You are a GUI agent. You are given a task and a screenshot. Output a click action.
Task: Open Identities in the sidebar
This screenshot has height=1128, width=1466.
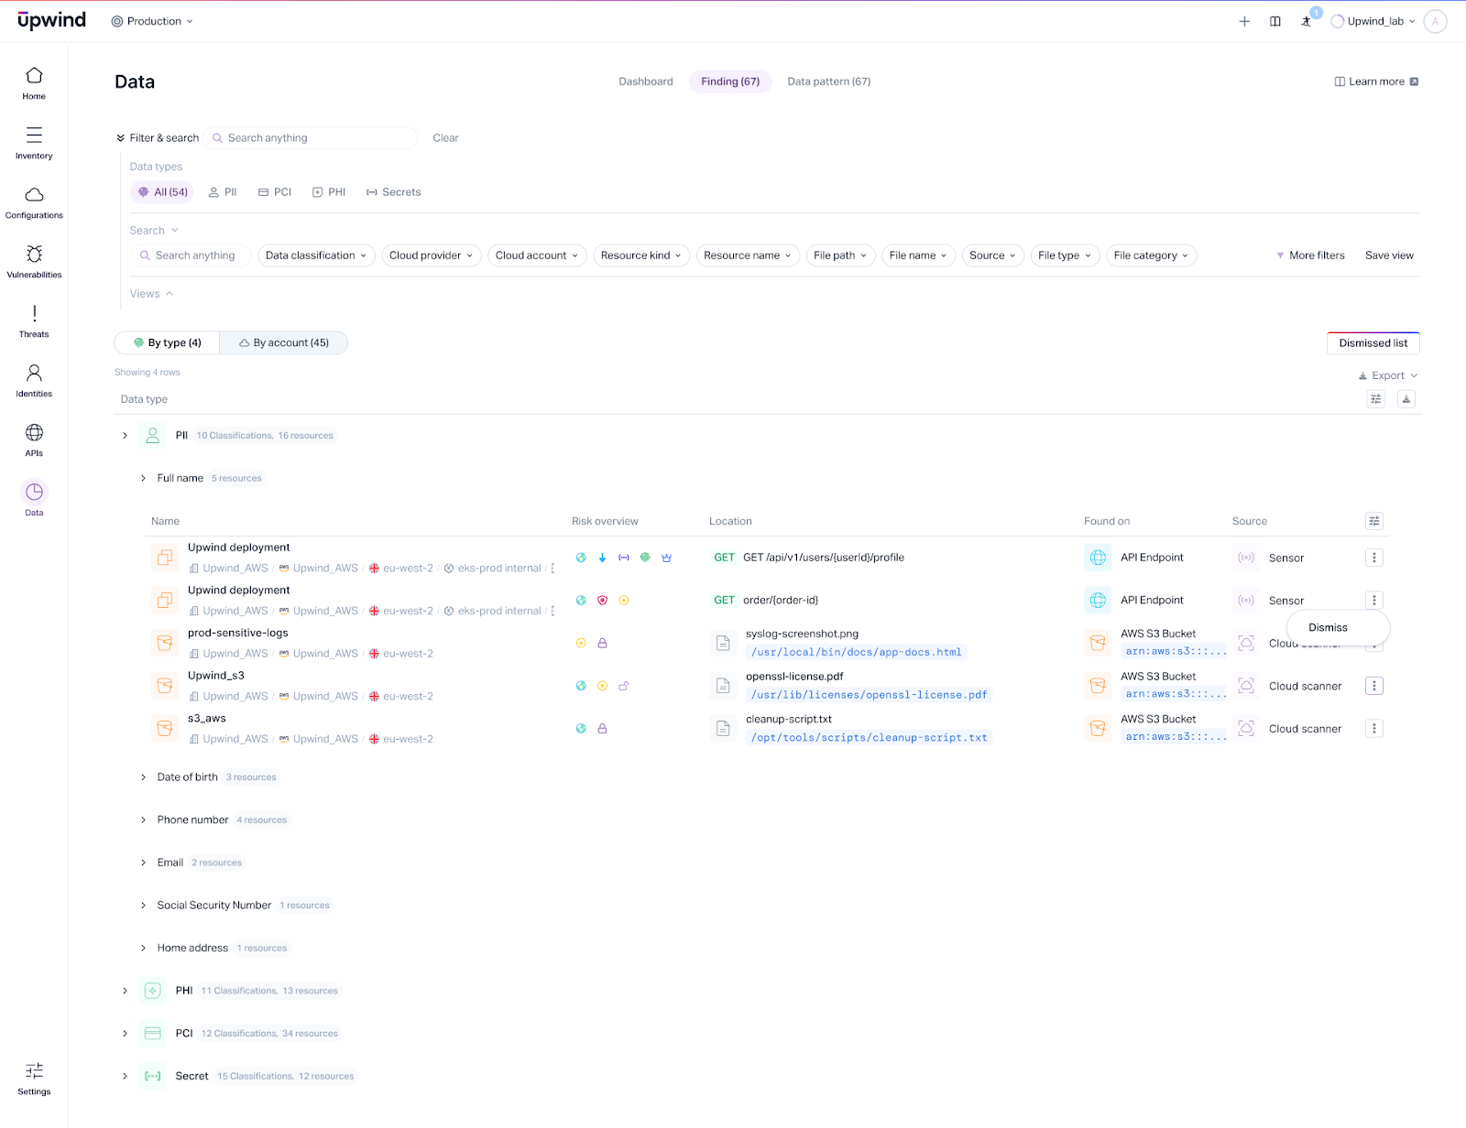[34, 380]
